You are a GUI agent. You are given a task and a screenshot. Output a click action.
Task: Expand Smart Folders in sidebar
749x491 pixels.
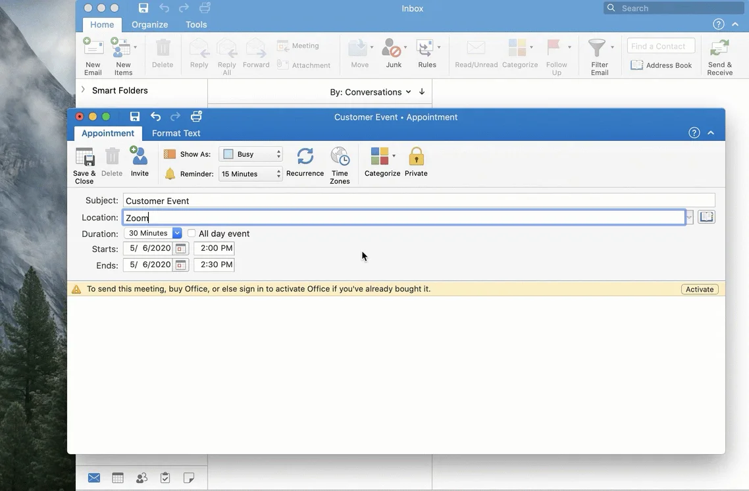click(83, 90)
